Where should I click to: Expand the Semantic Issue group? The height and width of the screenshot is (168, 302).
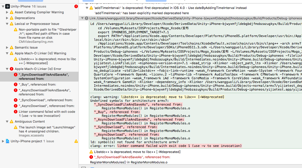7,47
